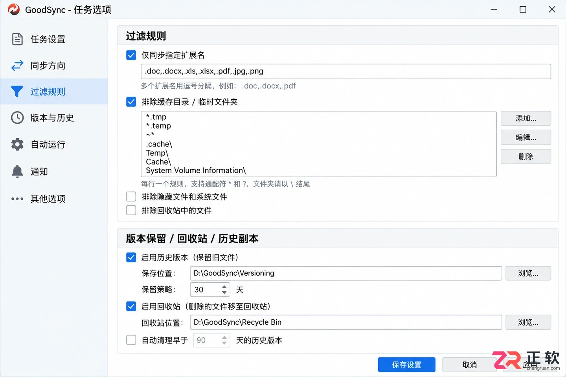Increase the 保留策略 days value
The image size is (566, 377).
(x=224, y=287)
